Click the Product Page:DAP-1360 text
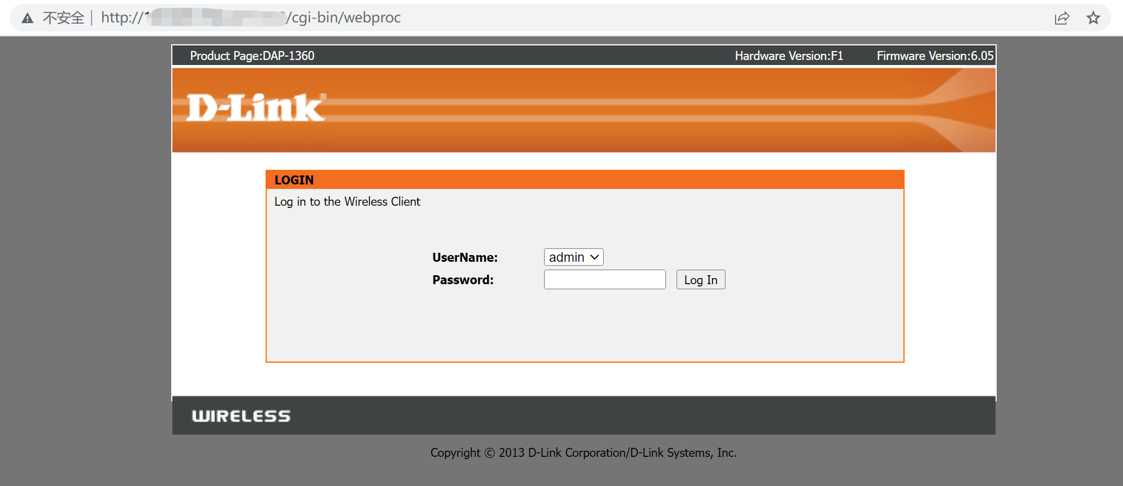 252,56
